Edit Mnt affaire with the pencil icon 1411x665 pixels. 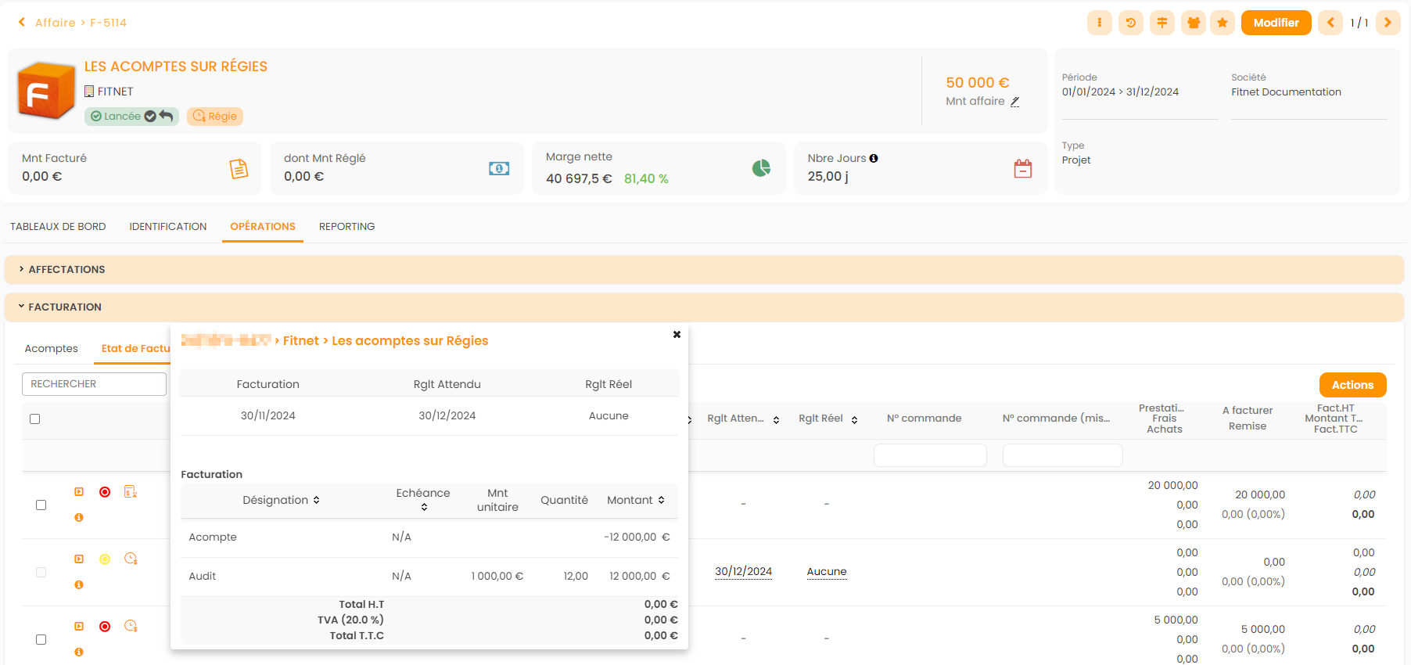coord(1015,102)
